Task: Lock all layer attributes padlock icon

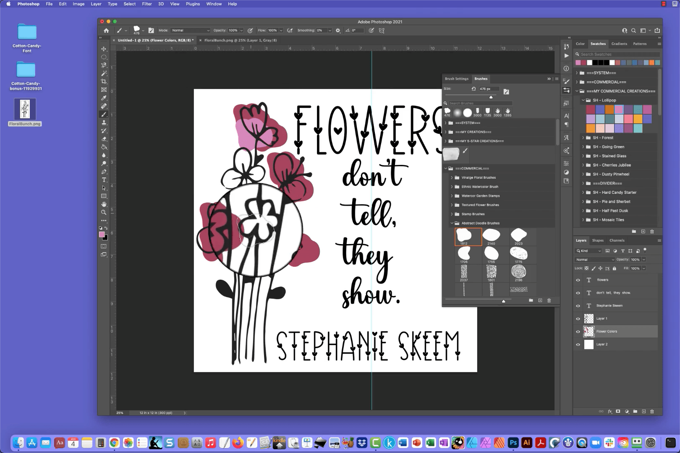Action: [x=614, y=268]
